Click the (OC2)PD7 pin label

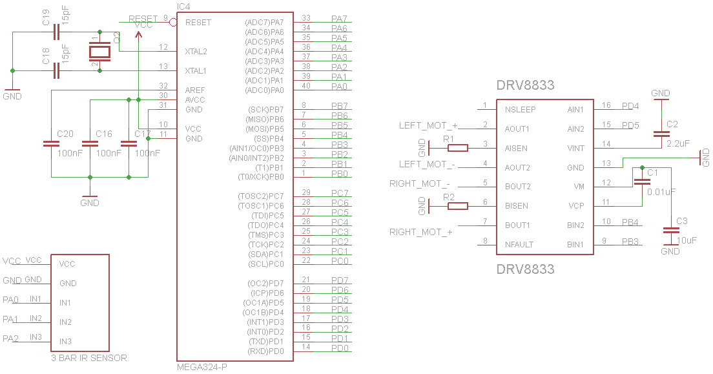point(265,284)
